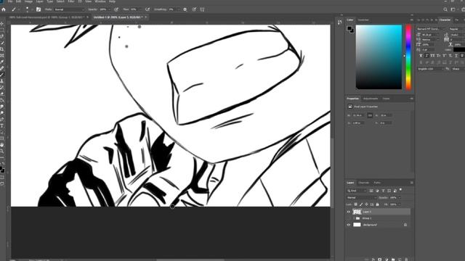Viewport: 465px width, 261px height.
Task: Toggle Faux Italic in Character panel
Action: click(x=426, y=56)
